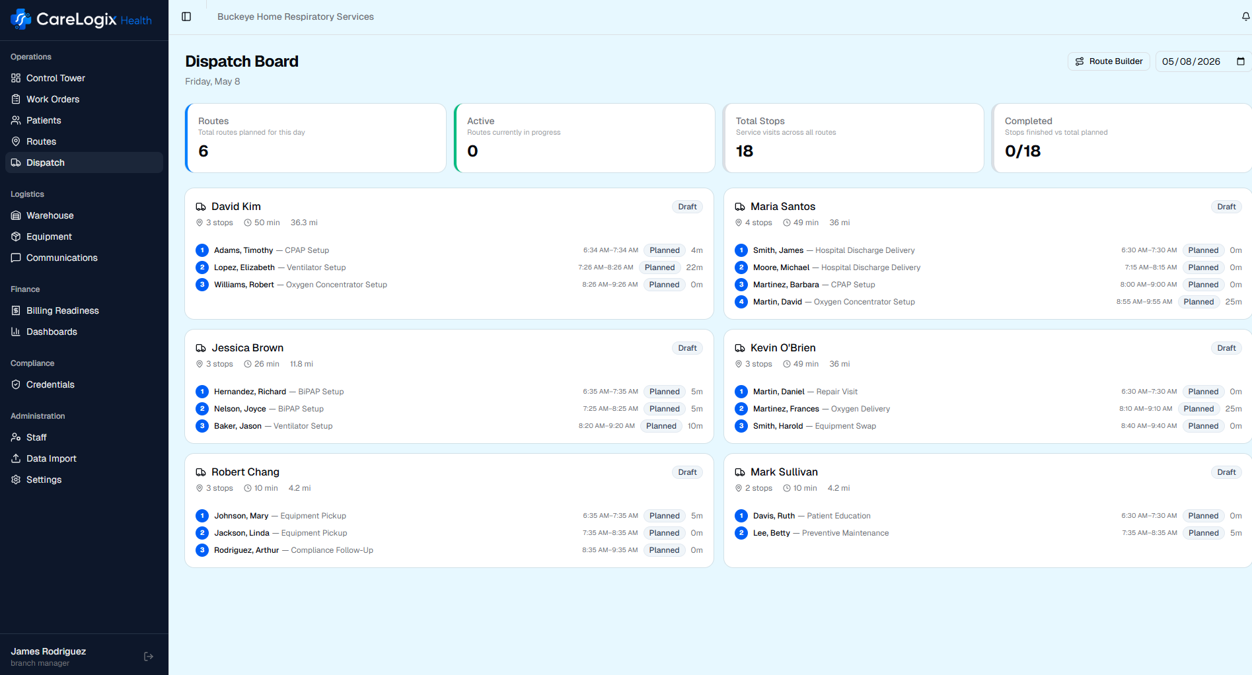1252x675 pixels.
Task: Click the truck icon next to Maria Santos
Action: click(x=740, y=207)
